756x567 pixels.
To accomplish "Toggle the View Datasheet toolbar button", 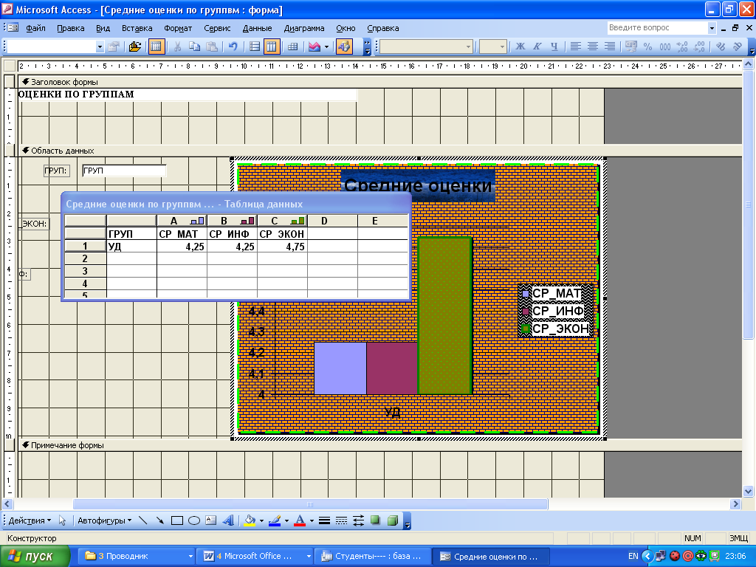I will point(157,47).
